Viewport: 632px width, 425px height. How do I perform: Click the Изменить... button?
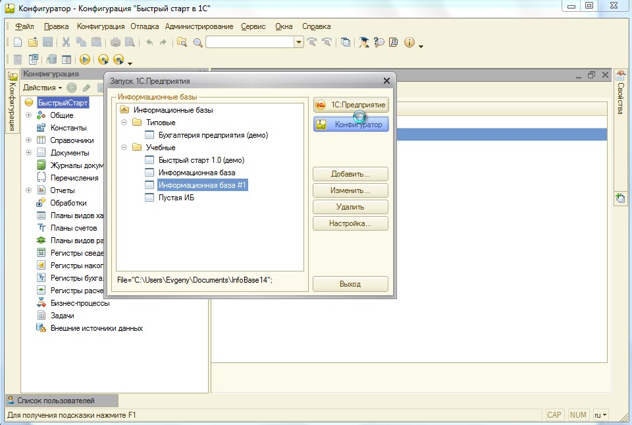coord(351,190)
